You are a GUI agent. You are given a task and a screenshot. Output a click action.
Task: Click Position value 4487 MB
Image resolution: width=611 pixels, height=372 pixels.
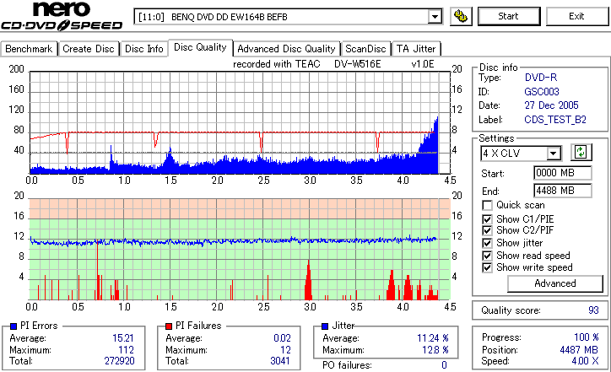pos(579,350)
